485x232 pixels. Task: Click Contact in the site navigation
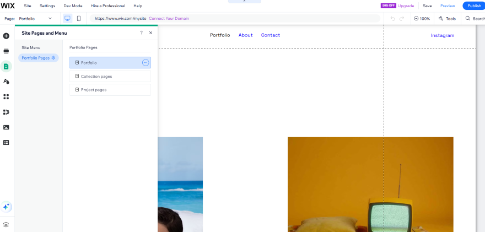pos(271,35)
